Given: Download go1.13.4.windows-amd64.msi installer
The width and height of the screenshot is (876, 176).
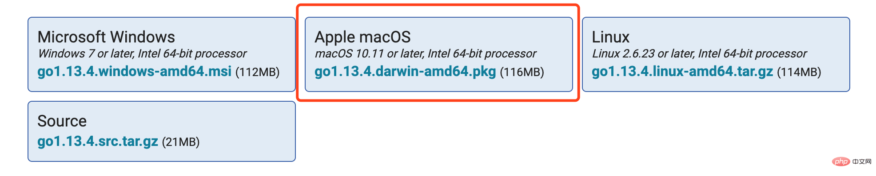Looking at the screenshot, I should pyautogui.click(x=134, y=71).
